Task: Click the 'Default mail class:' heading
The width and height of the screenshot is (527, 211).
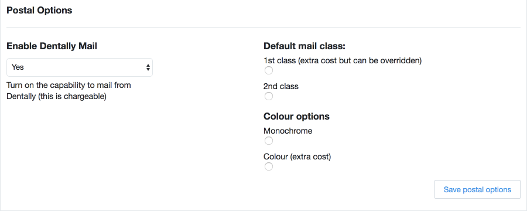Action: point(304,46)
